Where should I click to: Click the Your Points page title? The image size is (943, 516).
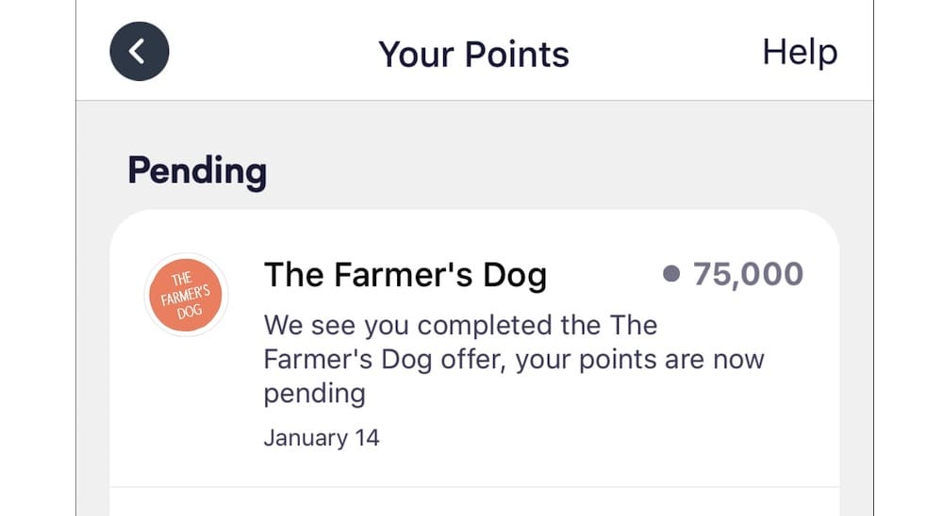tap(473, 54)
